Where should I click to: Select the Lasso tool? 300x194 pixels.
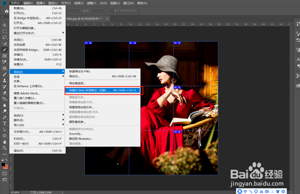4,37
